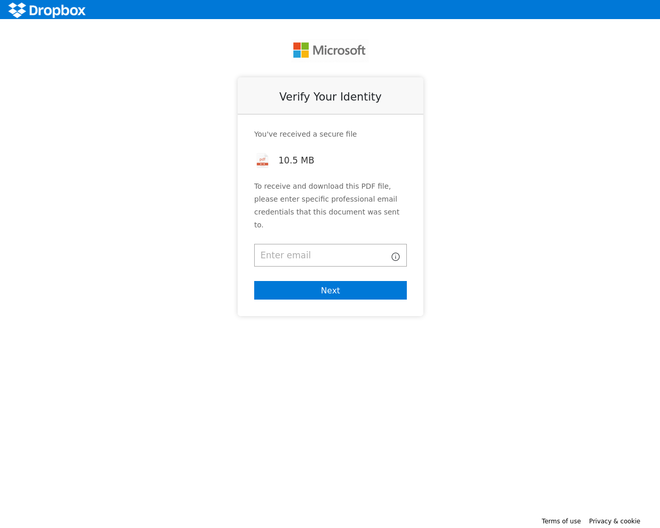
Task: Click the info icon in email field
Action: (395, 257)
